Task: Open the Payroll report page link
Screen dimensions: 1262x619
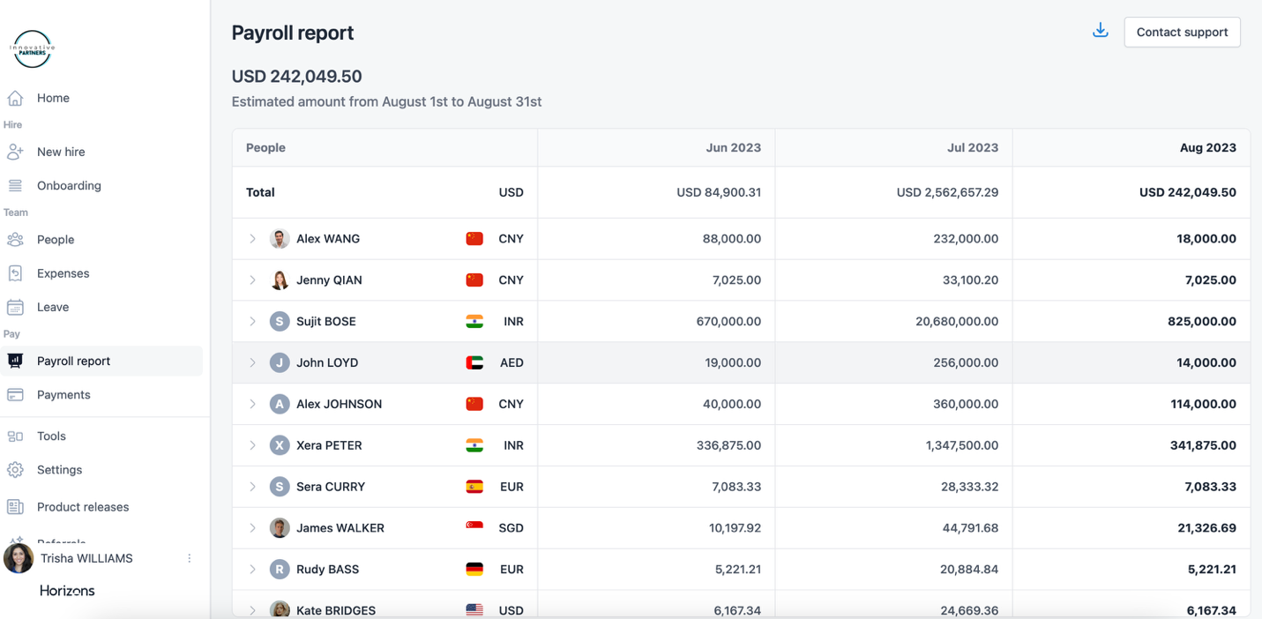Action: 73,362
